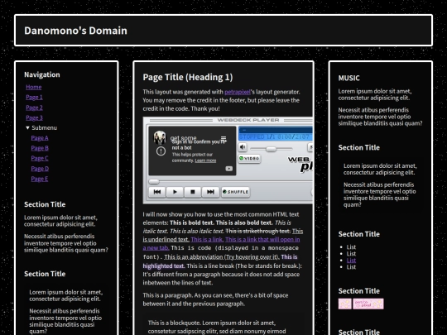
Task: Toggle the Video button in the player
Action: coord(249,158)
